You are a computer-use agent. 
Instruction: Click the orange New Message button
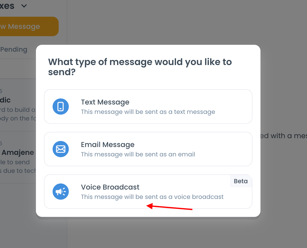coord(29,26)
